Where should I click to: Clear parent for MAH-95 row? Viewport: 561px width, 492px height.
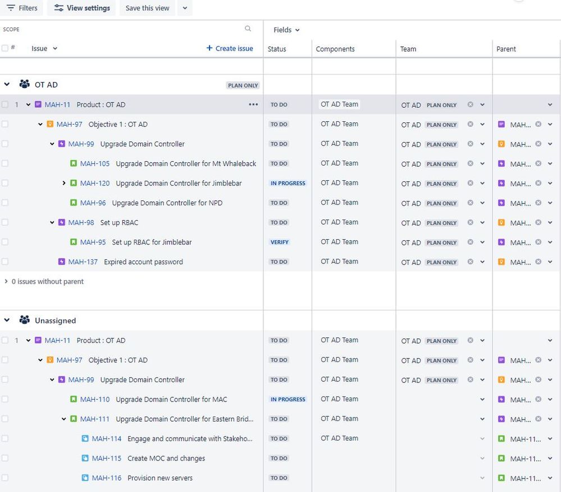(x=538, y=242)
